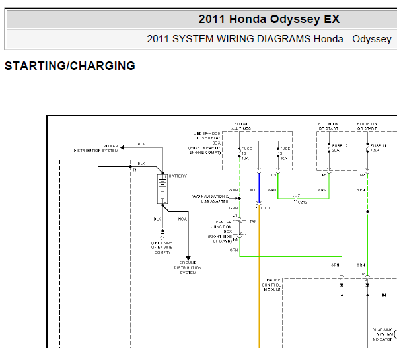The height and width of the screenshot is (348, 397).
Task: Click the "GAUGE CONTROL MODULE" label
Action: coord(271,285)
